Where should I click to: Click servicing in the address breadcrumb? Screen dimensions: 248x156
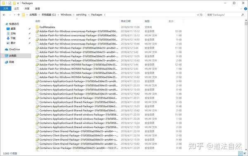tap(81, 15)
